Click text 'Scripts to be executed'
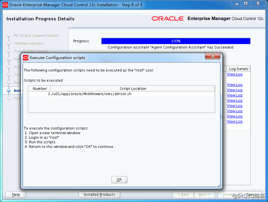This screenshot has height=202, width=268. tap(43, 80)
